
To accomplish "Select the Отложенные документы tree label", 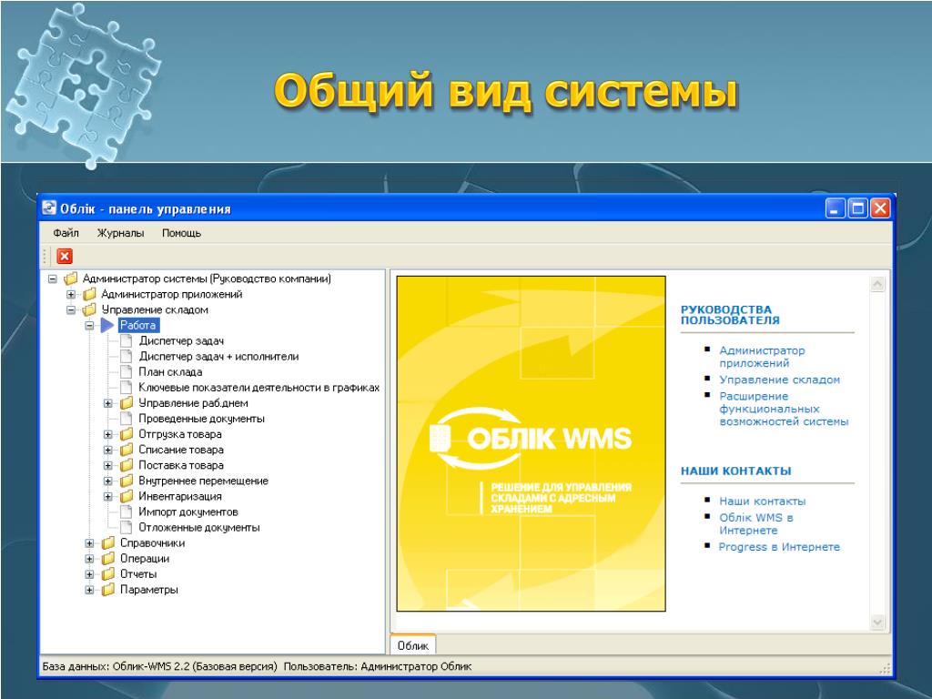I will pos(199,527).
